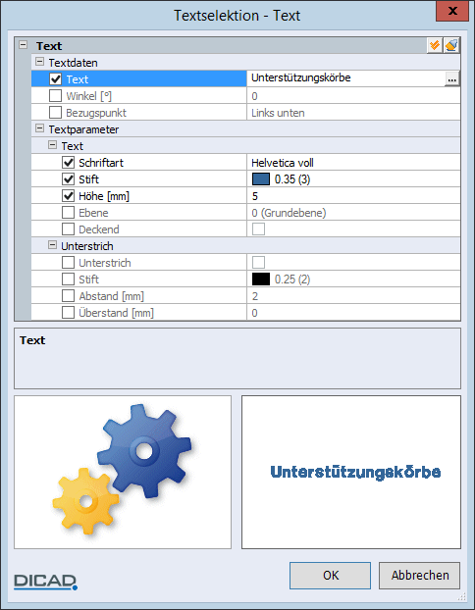Tick the Deckend value checkbox

pos(258,229)
